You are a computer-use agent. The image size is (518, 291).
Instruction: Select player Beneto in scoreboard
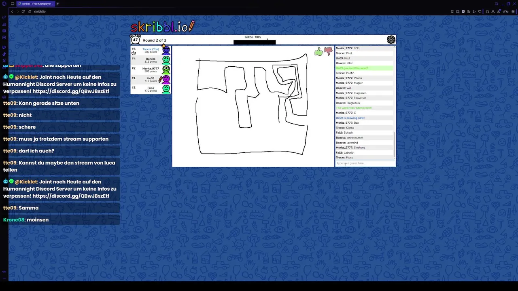[x=151, y=60]
